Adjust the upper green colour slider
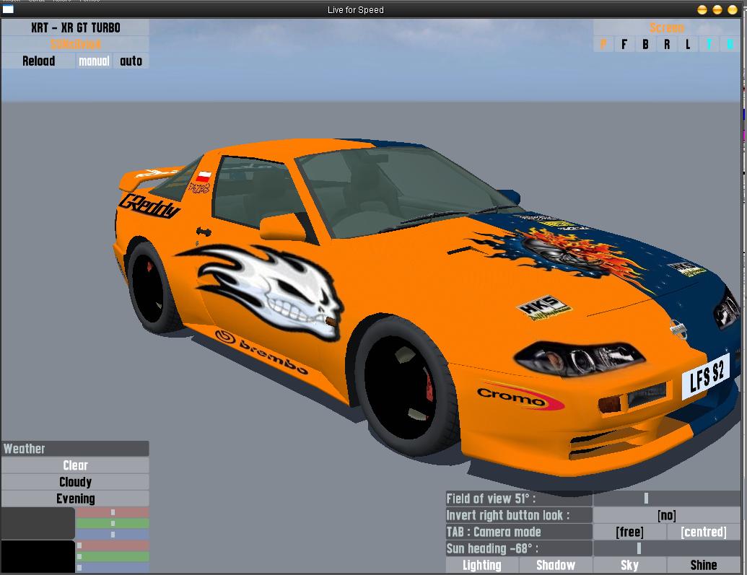This screenshot has height=575, width=747. [x=113, y=524]
